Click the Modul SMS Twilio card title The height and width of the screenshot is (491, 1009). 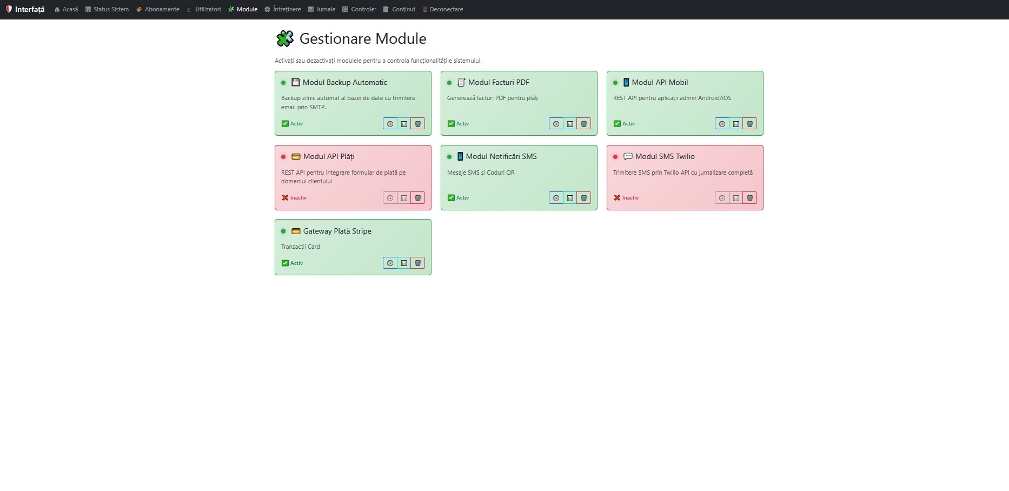point(665,157)
